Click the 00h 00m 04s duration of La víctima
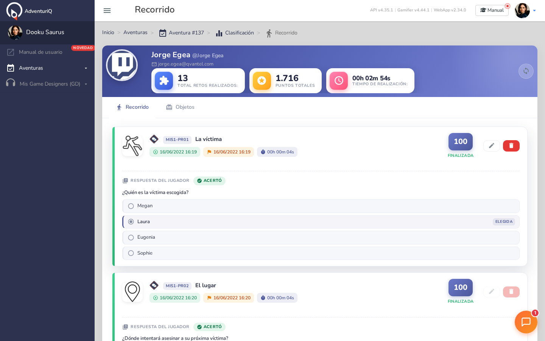 [277, 152]
